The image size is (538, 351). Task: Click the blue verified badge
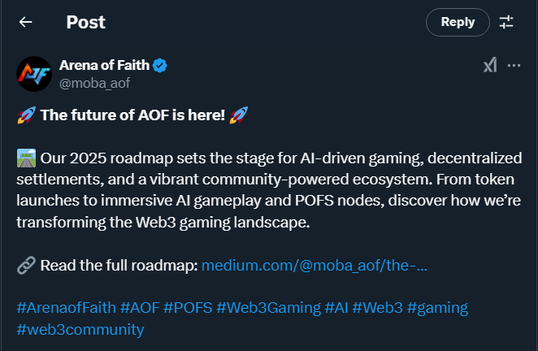161,66
